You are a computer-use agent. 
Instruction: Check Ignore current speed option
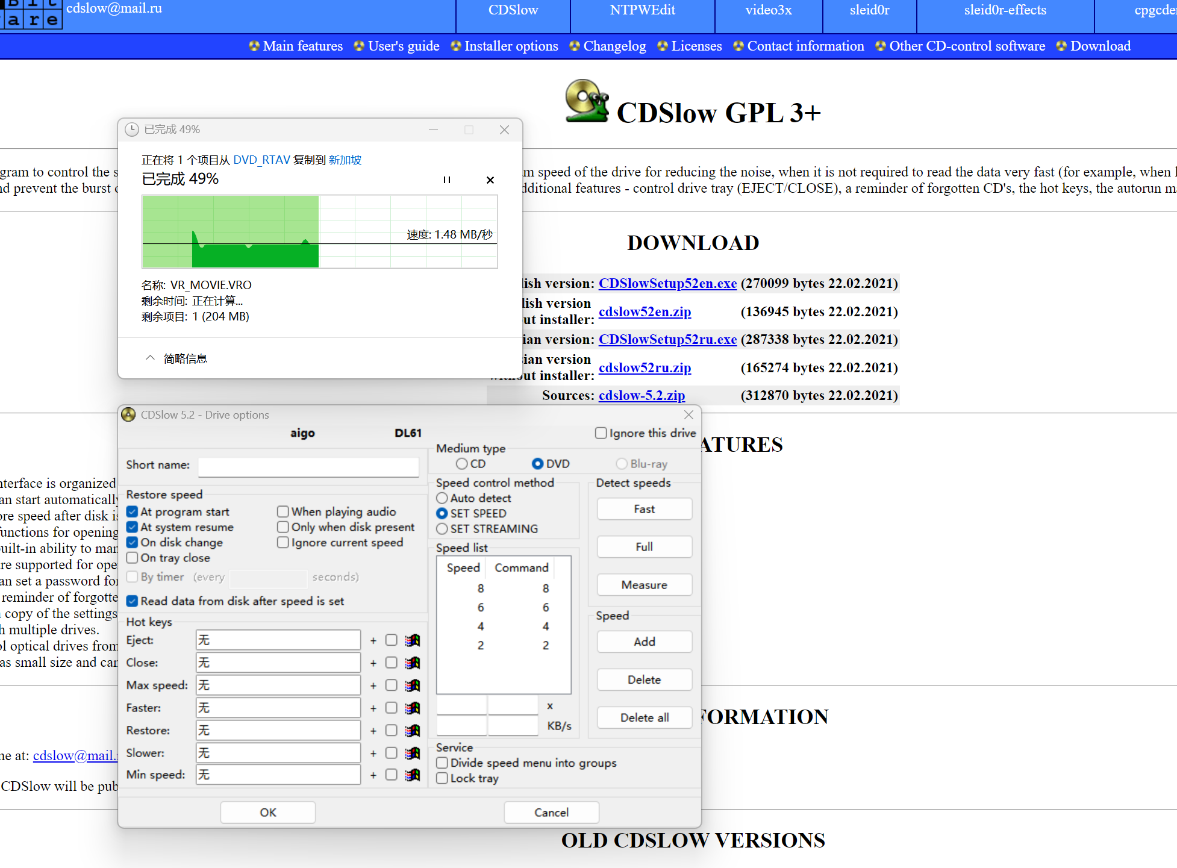tap(283, 542)
